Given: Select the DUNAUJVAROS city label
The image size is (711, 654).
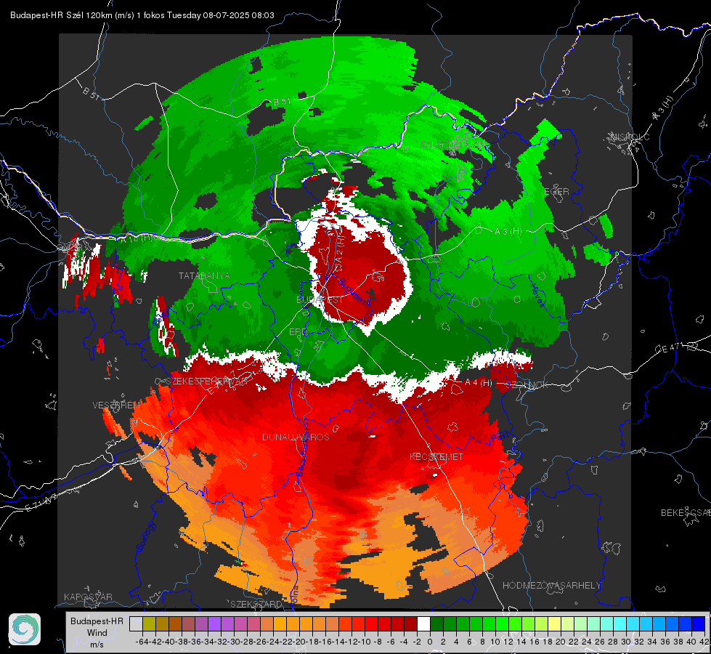Looking at the screenshot, I should (x=296, y=437).
